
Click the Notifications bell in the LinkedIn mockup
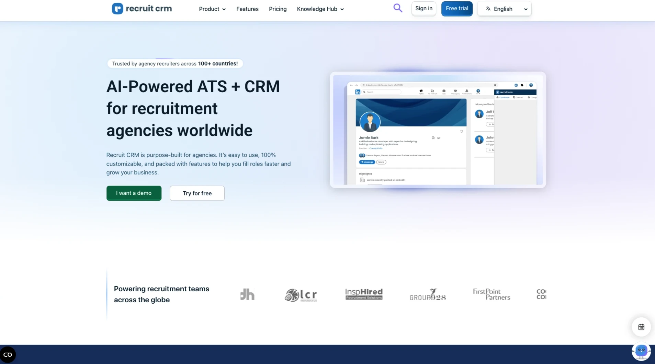[467, 90]
